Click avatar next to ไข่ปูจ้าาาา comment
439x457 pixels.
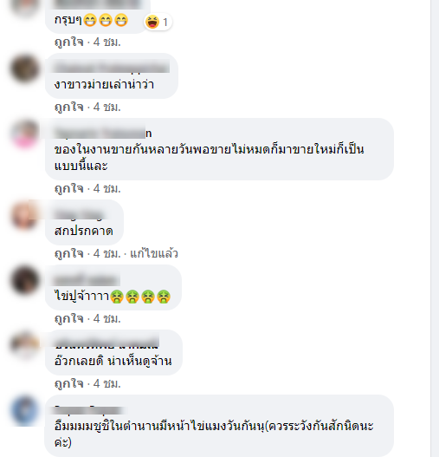pos(25,280)
